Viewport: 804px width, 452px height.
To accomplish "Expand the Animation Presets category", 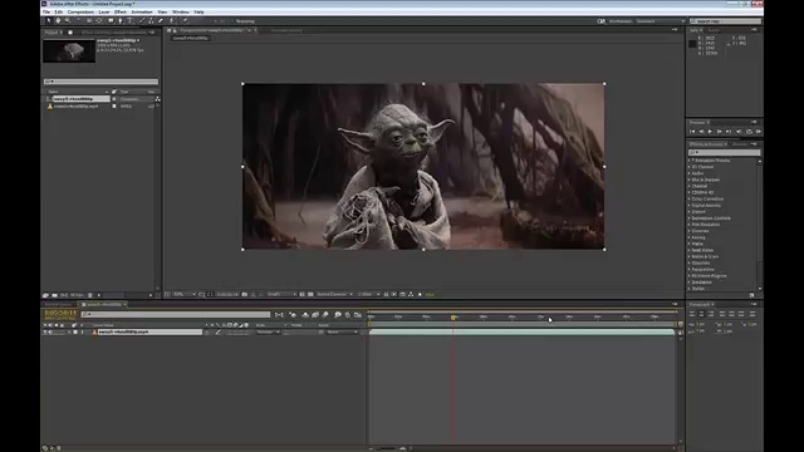I will (689, 161).
